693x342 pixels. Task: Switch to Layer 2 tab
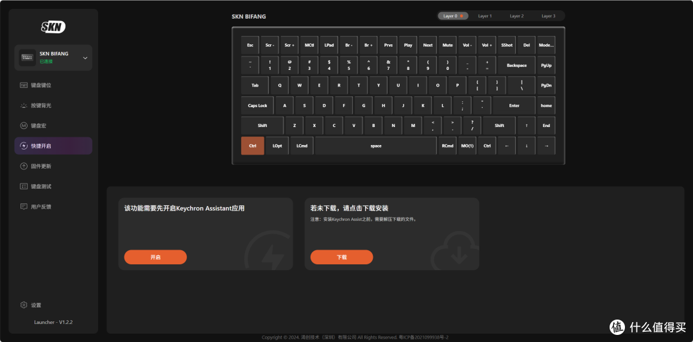pyautogui.click(x=517, y=16)
